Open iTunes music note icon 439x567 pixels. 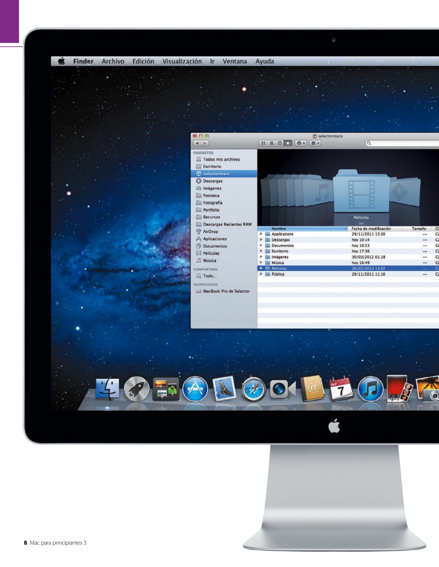370,389
